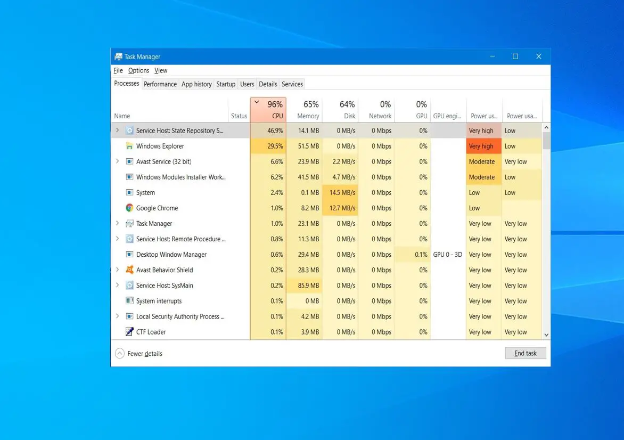Sort processes by the Memory column header
This screenshot has width=624, height=440.
[305, 110]
